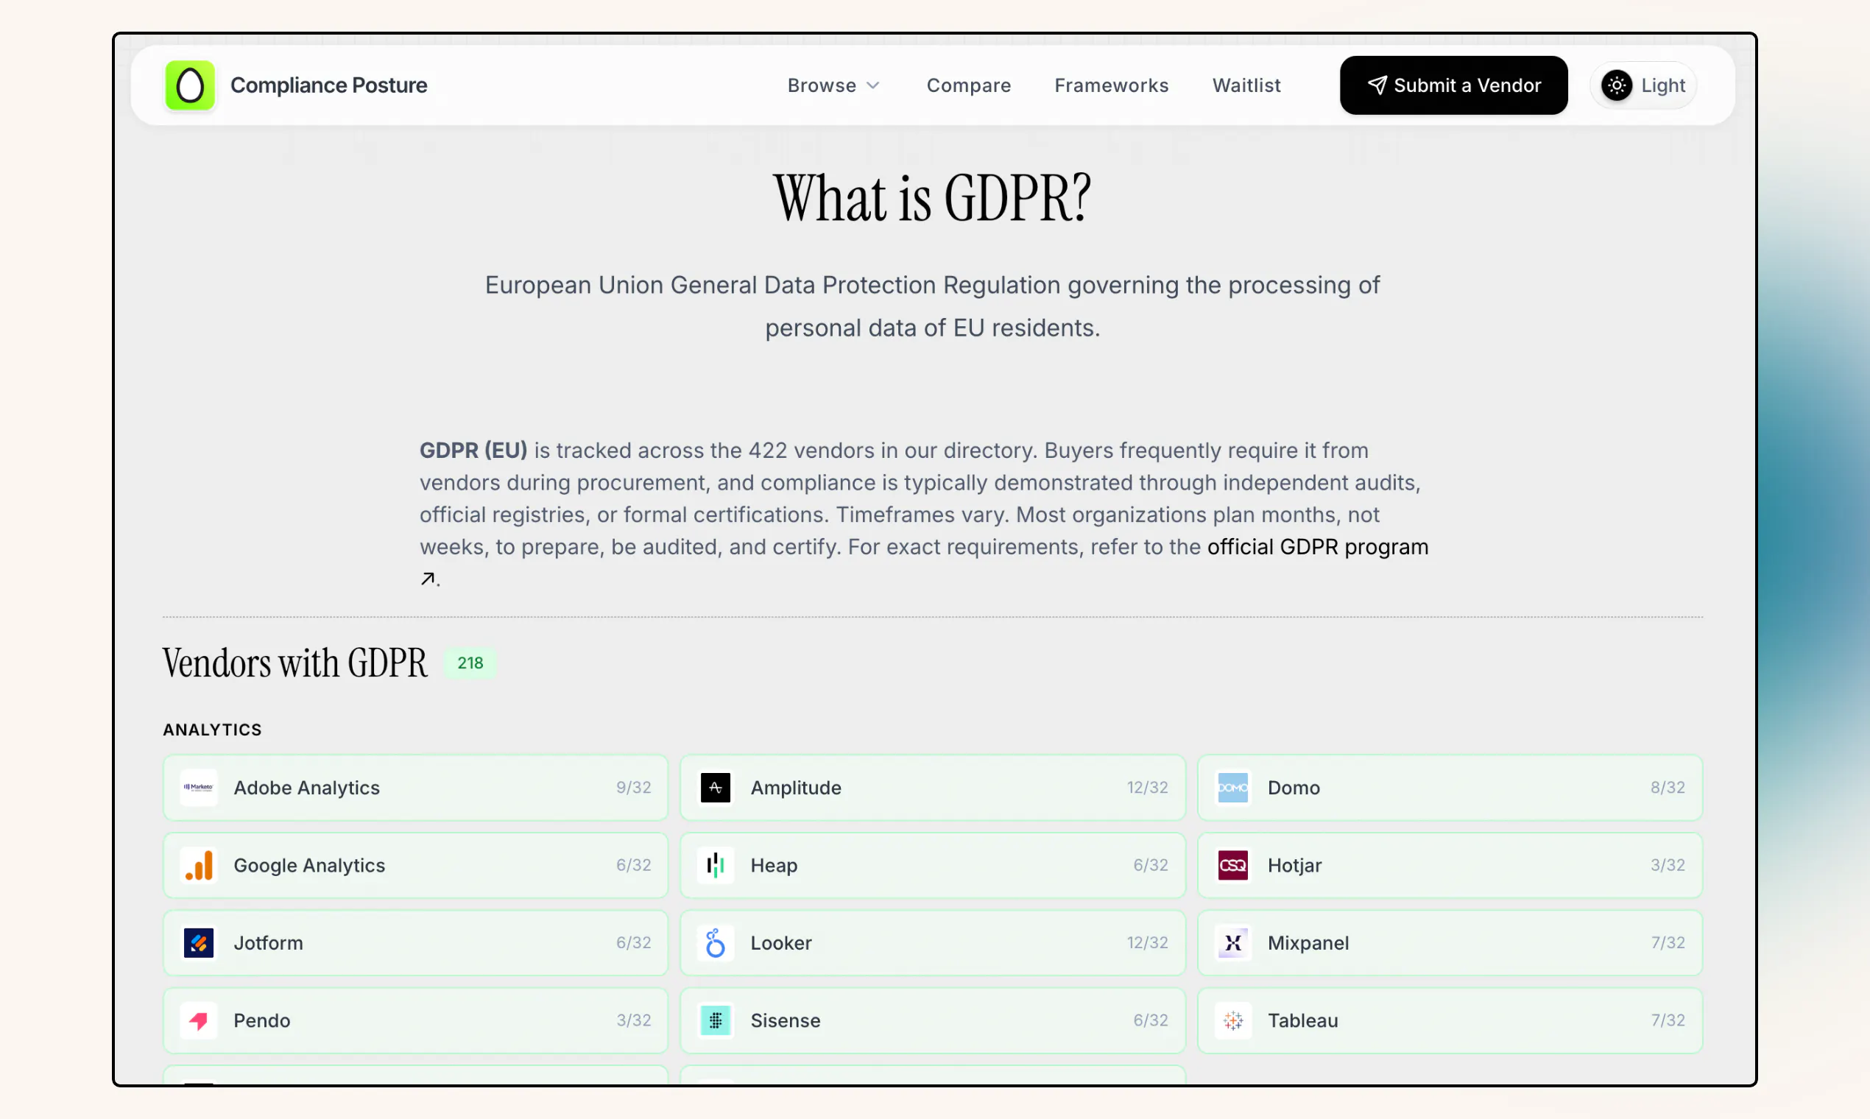Toggle the Light theme switch
Image resolution: width=1870 pixels, height=1119 pixels.
tap(1643, 85)
